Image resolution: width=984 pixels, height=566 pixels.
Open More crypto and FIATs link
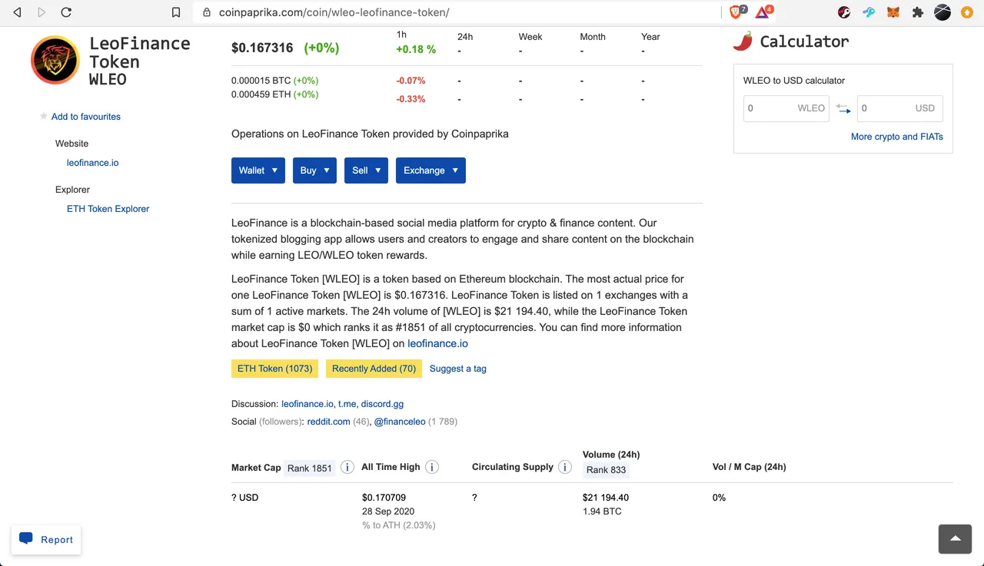(897, 137)
